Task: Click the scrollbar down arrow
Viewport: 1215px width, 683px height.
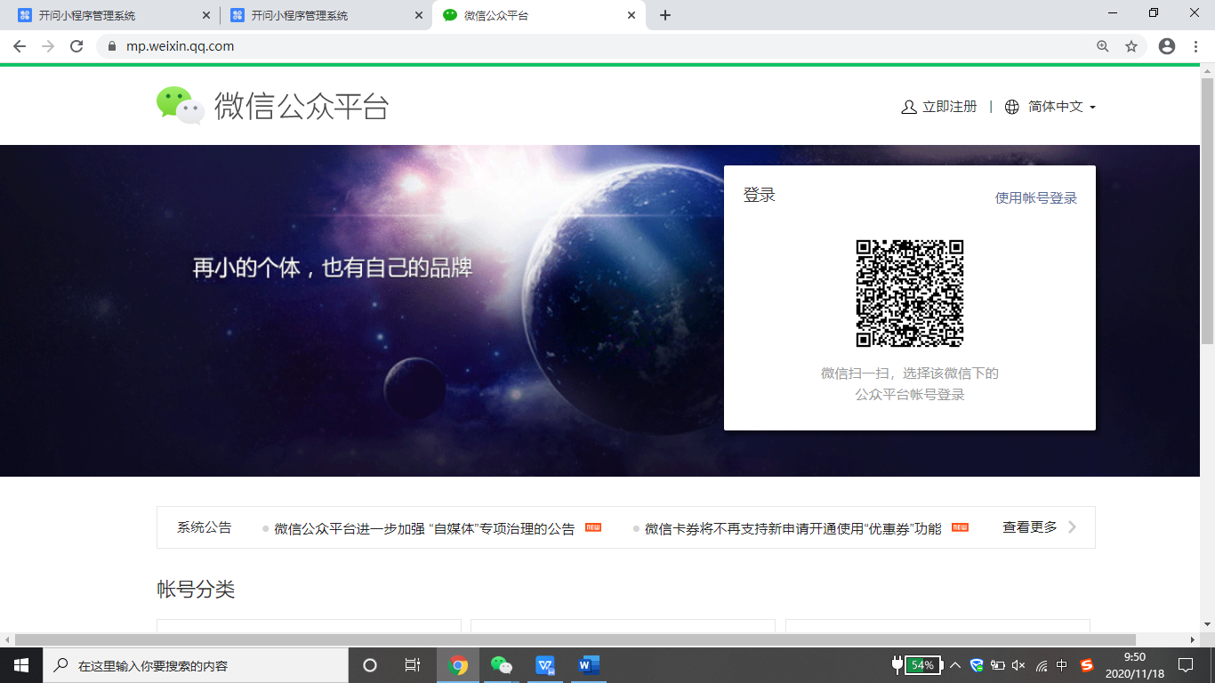Action: coord(1207,625)
